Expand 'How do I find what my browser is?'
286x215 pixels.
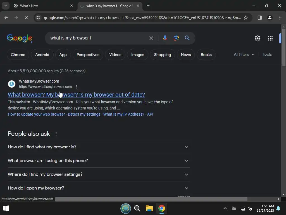click(x=99, y=147)
